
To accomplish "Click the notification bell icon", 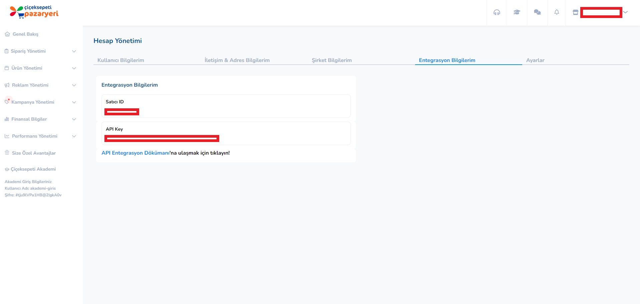I will pyautogui.click(x=556, y=12).
